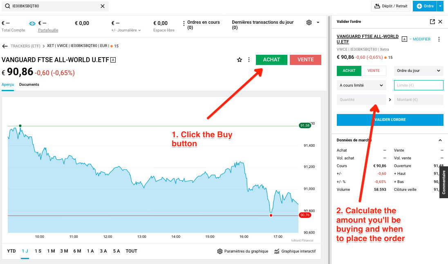Click the A badge in order panel

tap(404, 39)
